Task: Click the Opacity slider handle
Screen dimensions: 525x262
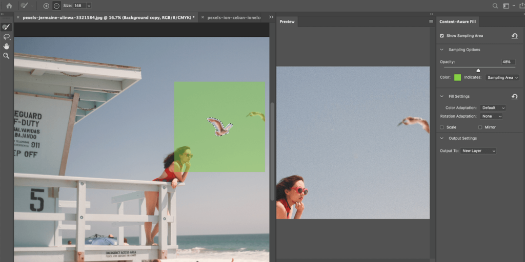Action: click(478, 70)
